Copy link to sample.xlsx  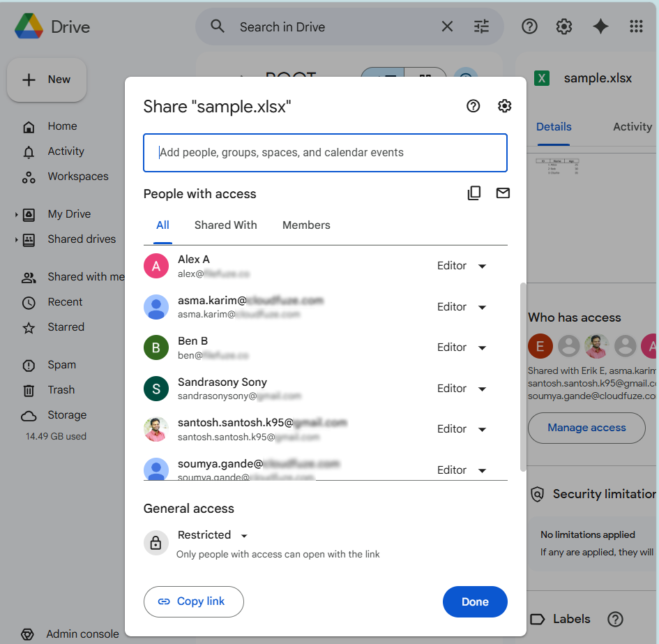click(x=193, y=601)
